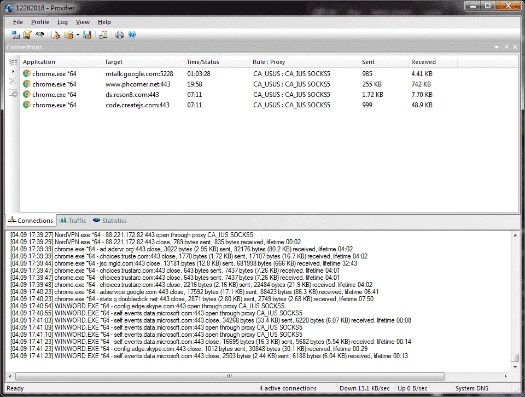The height and width of the screenshot is (397, 525).
Task: Click time value 19:58
Action: [x=195, y=84]
